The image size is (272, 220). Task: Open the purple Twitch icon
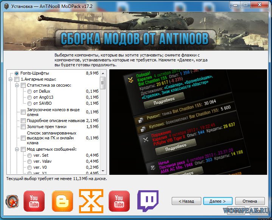(148, 201)
